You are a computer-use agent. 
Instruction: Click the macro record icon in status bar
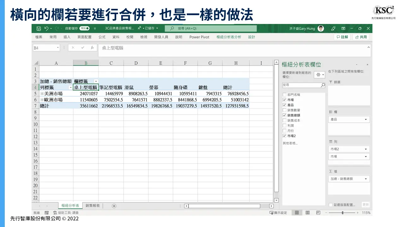47,213
